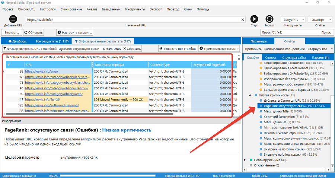
Task: Sort by URL column header
Action: pos(58,65)
